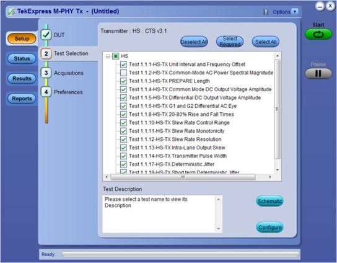Screen dimensions: 337x263
Task: Click the Pause button
Action: click(x=318, y=74)
